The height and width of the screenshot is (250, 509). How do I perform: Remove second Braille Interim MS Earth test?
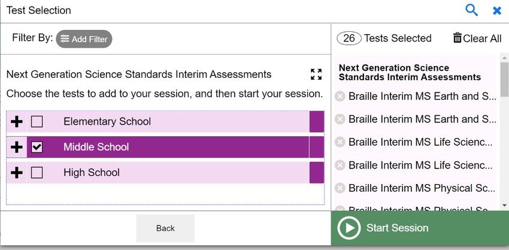(340, 119)
